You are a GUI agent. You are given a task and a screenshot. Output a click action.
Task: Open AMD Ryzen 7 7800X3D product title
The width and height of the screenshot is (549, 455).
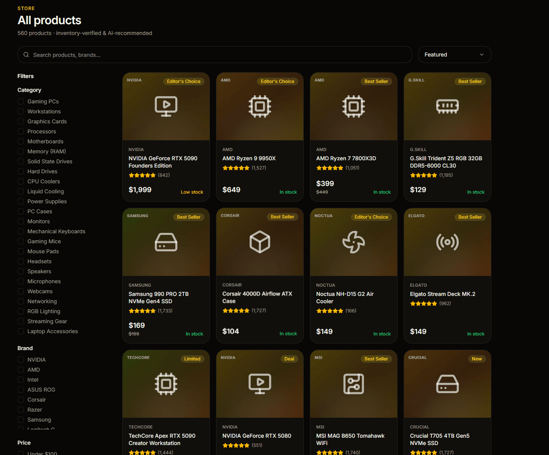tap(346, 158)
